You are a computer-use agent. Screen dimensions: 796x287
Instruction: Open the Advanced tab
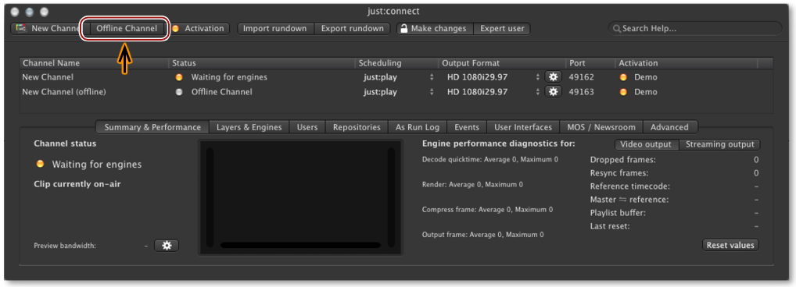click(x=669, y=128)
